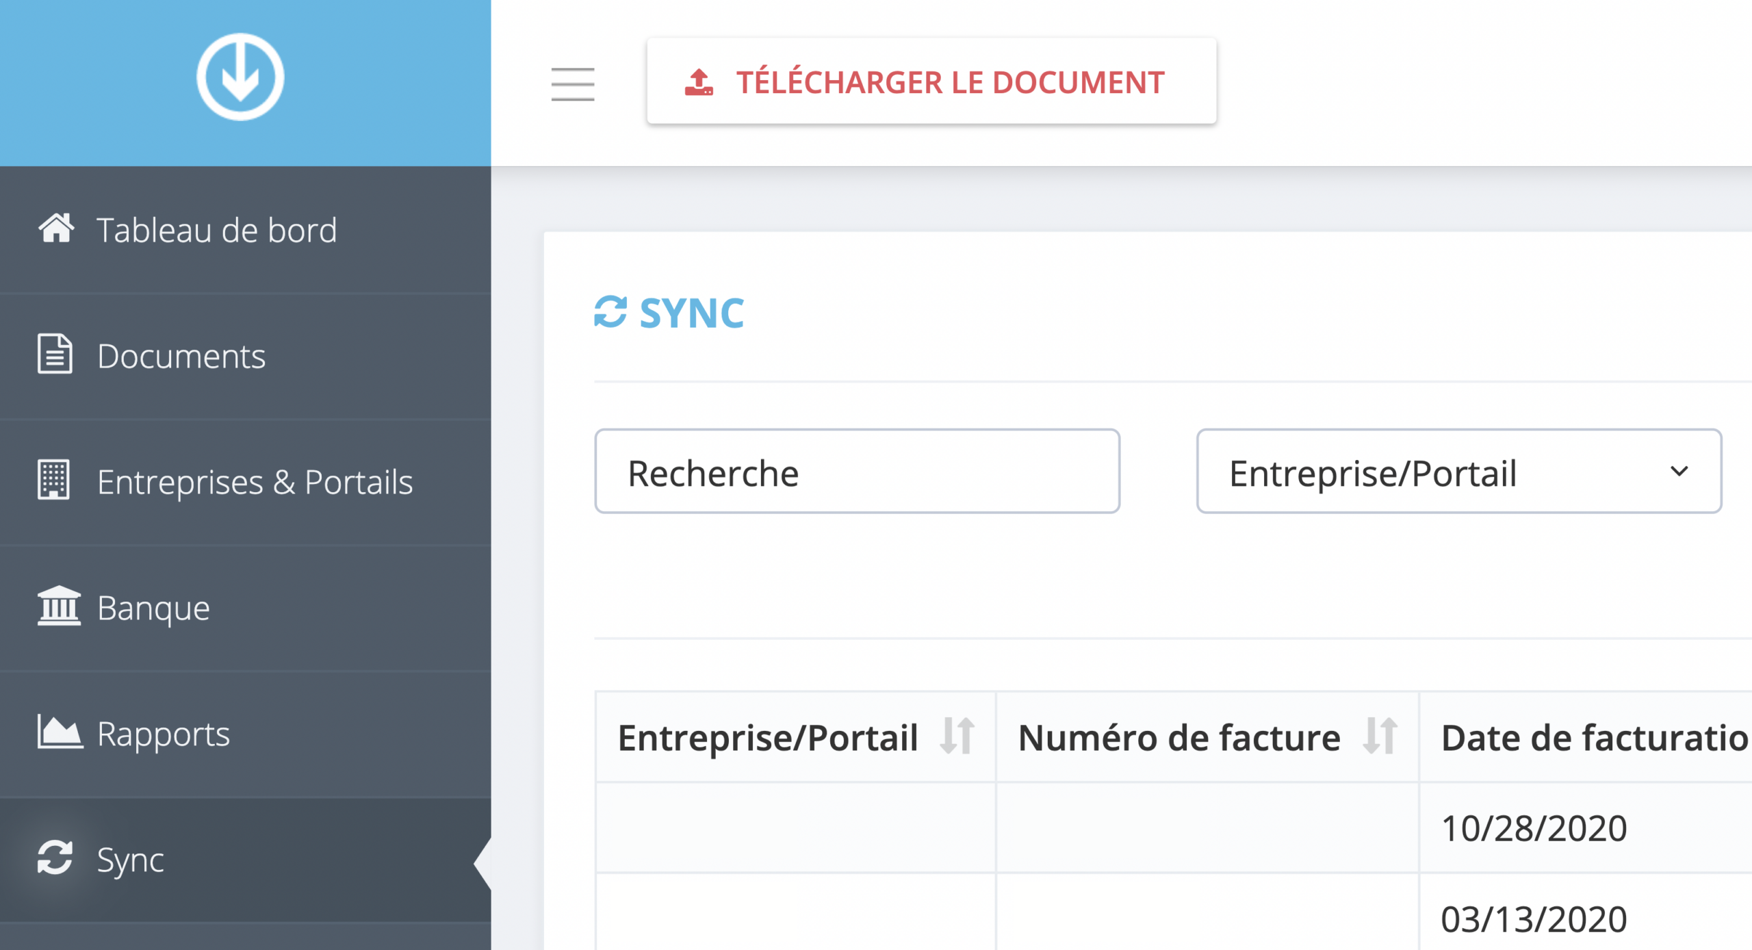Select Sync menu item
1752x950 pixels.
pyautogui.click(x=246, y=860)
